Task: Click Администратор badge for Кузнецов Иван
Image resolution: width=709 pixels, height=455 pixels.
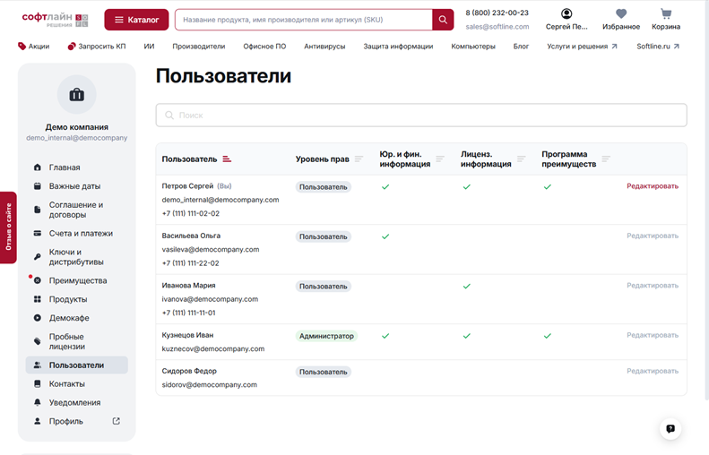Action: pyautogui.click(x=326, y=336)
